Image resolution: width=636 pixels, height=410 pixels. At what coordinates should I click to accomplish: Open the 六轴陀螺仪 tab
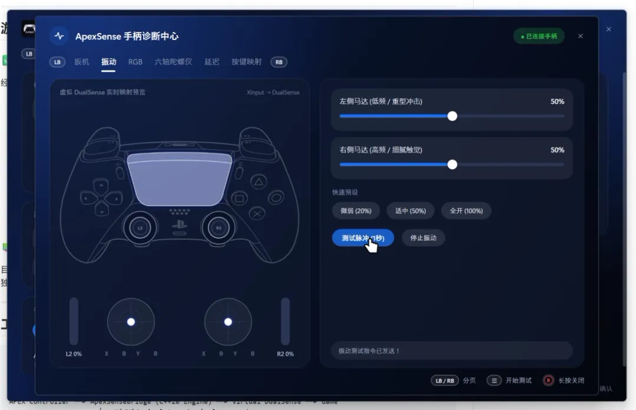click(x=173, y=62)
